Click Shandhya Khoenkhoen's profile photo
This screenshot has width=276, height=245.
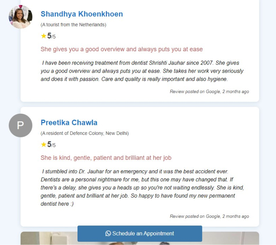(x=21, y=17)
